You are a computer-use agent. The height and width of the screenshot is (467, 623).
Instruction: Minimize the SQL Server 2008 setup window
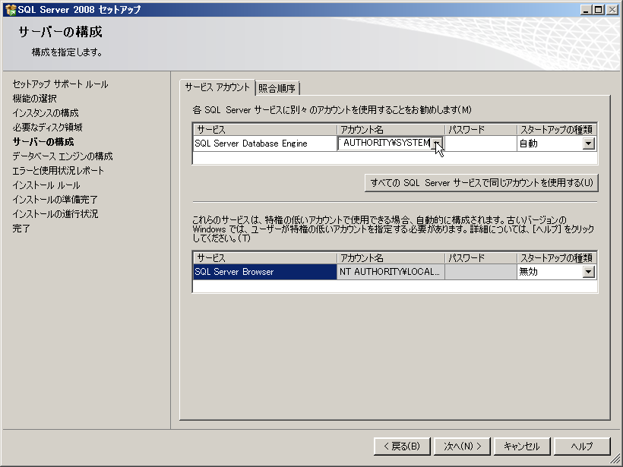click(585, 10)
